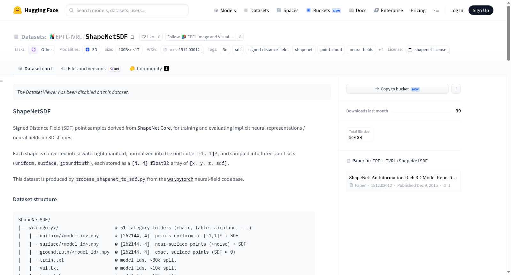Open Spaces in the top navigation
Viewport: 511px width, 275px height.
(288, 10)
